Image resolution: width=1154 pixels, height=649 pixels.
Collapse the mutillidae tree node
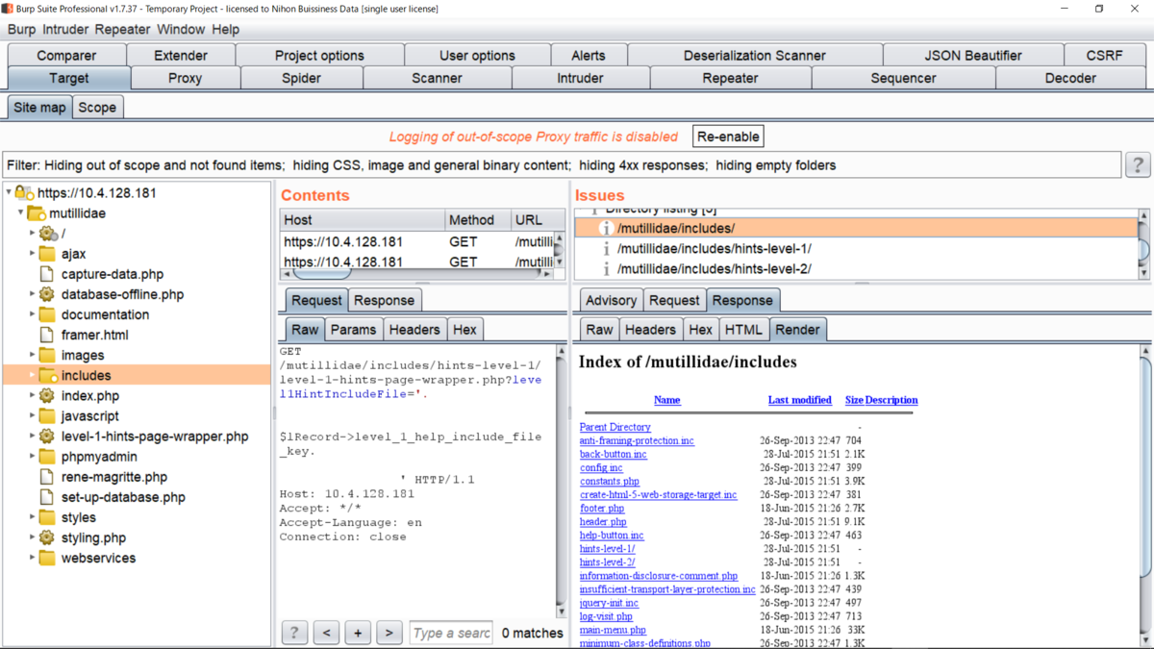pos(21,213)
